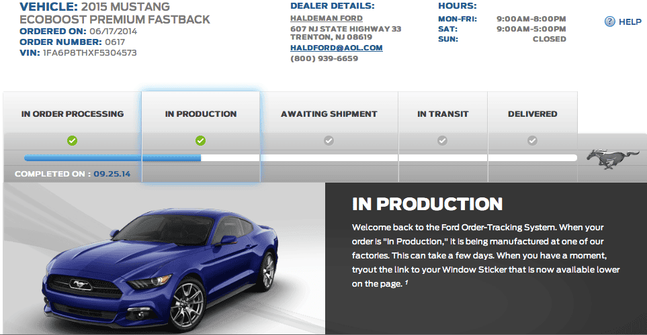Click the gray checkmark under Delivered

[532, 141]
